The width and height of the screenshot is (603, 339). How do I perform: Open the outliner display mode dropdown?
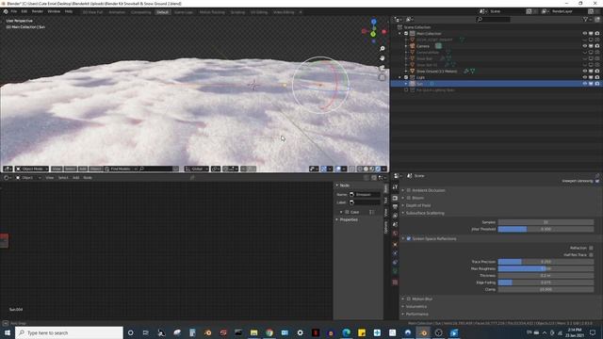pyautogui.click(x=410, y=19)
